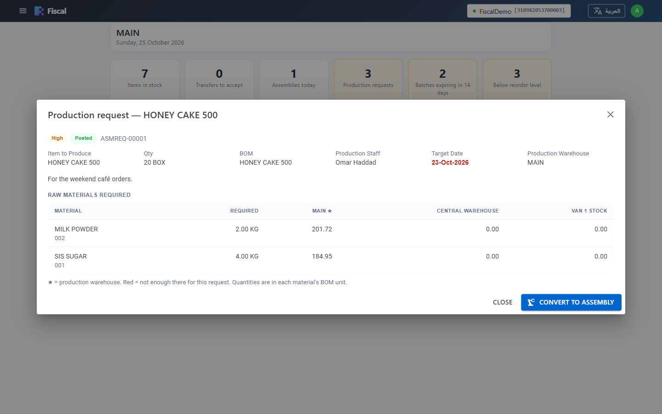Click the Qty value 20 BOX
662x414 pixels.
pyautogui.click(x=154, y=162)
